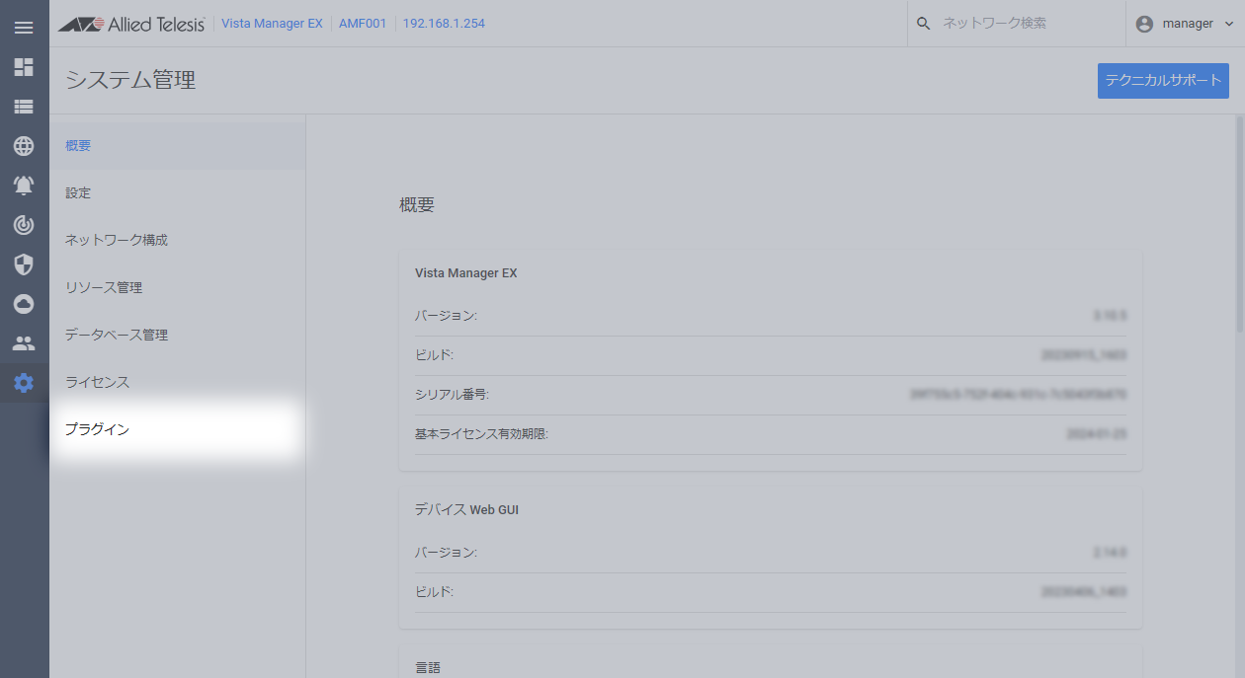Click the 基本ライセンス有効期限 label

[481, 434]
